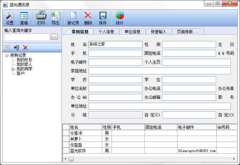Save the record with 保存 icon
Viewport: 240px width, 165px height.
pyautogui.click(x=103, y=18)
